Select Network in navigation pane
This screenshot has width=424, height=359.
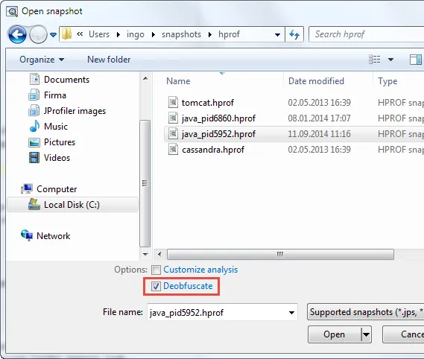tap(53, 235)
